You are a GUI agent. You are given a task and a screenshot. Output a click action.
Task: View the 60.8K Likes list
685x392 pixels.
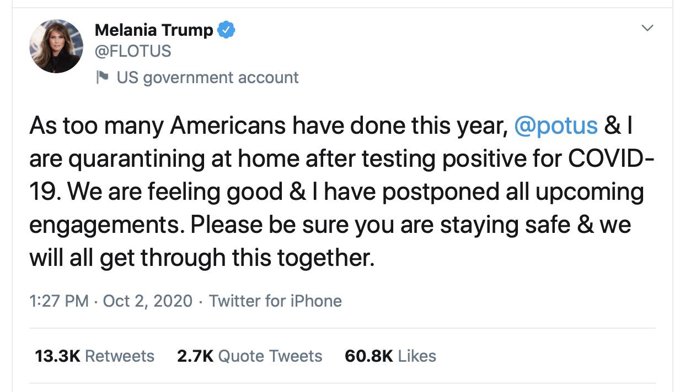(390, 356)
